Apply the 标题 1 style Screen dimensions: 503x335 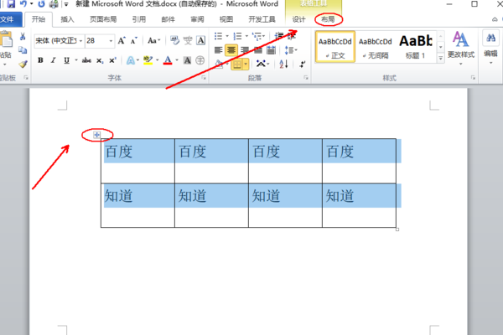click(416, 47)
